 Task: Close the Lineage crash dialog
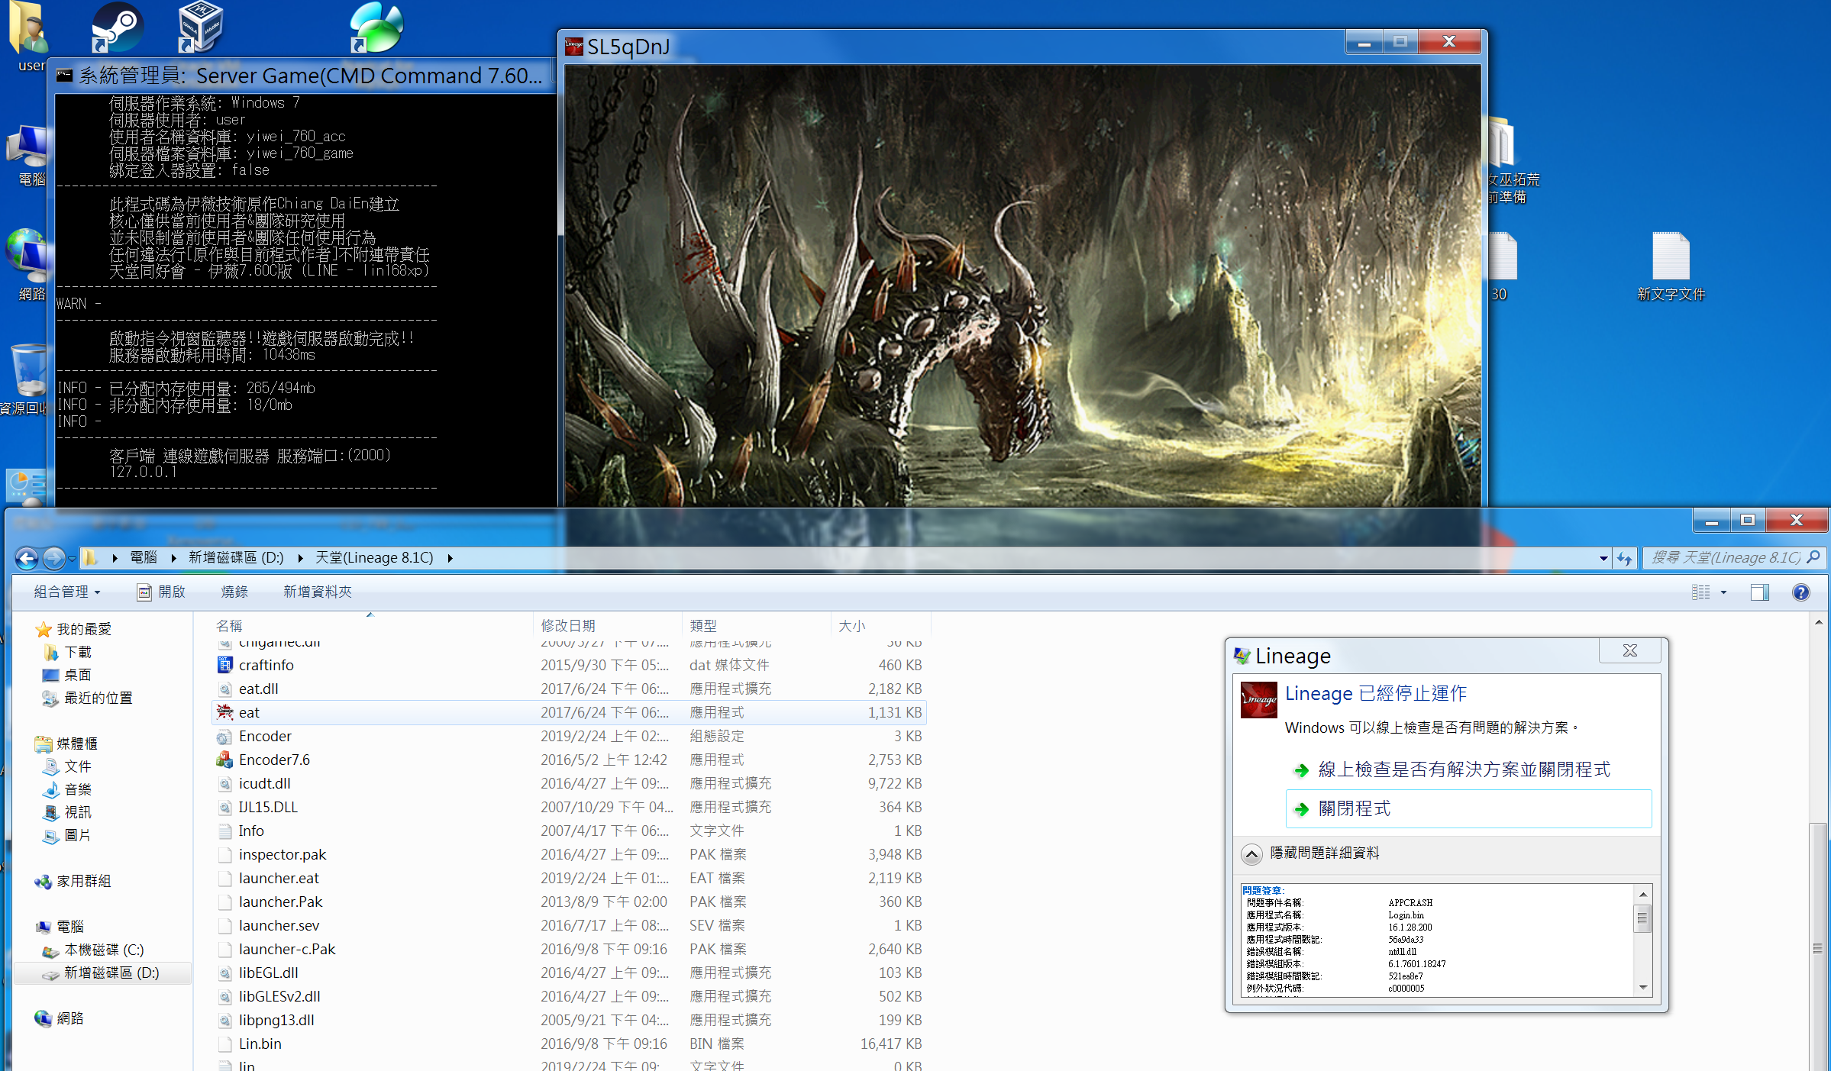pyautogui.click(x=1629, y=650)
